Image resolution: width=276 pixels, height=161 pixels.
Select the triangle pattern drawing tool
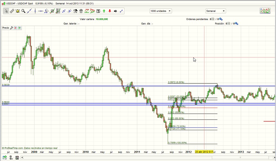point(92,11)
